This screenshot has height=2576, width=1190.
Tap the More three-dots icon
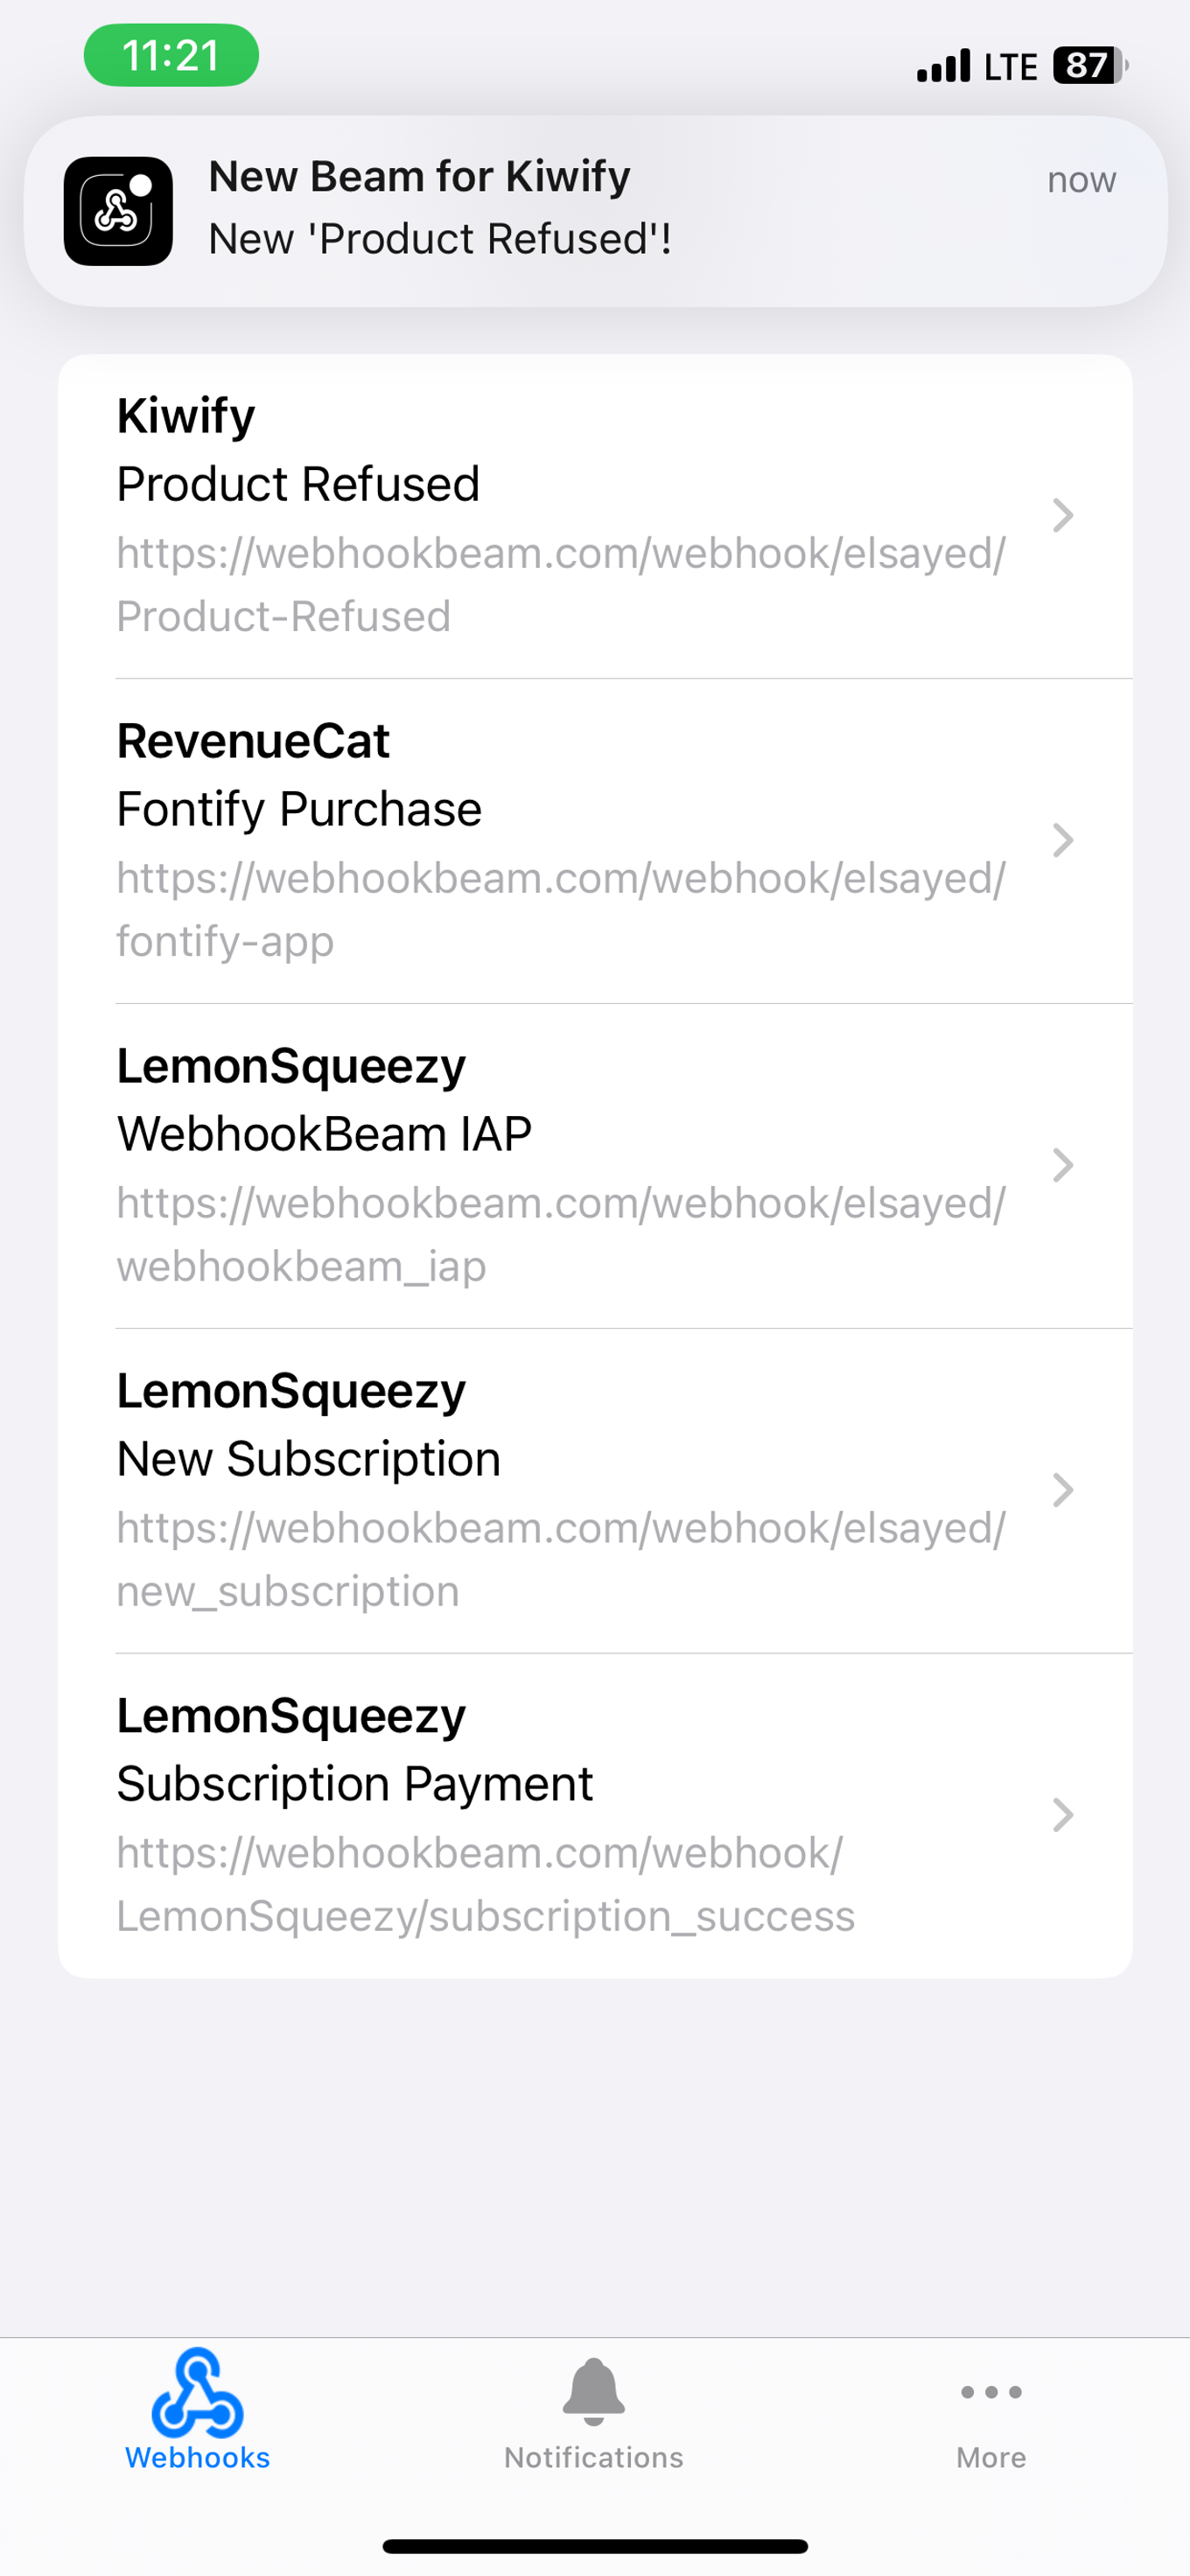[990, 2392]
